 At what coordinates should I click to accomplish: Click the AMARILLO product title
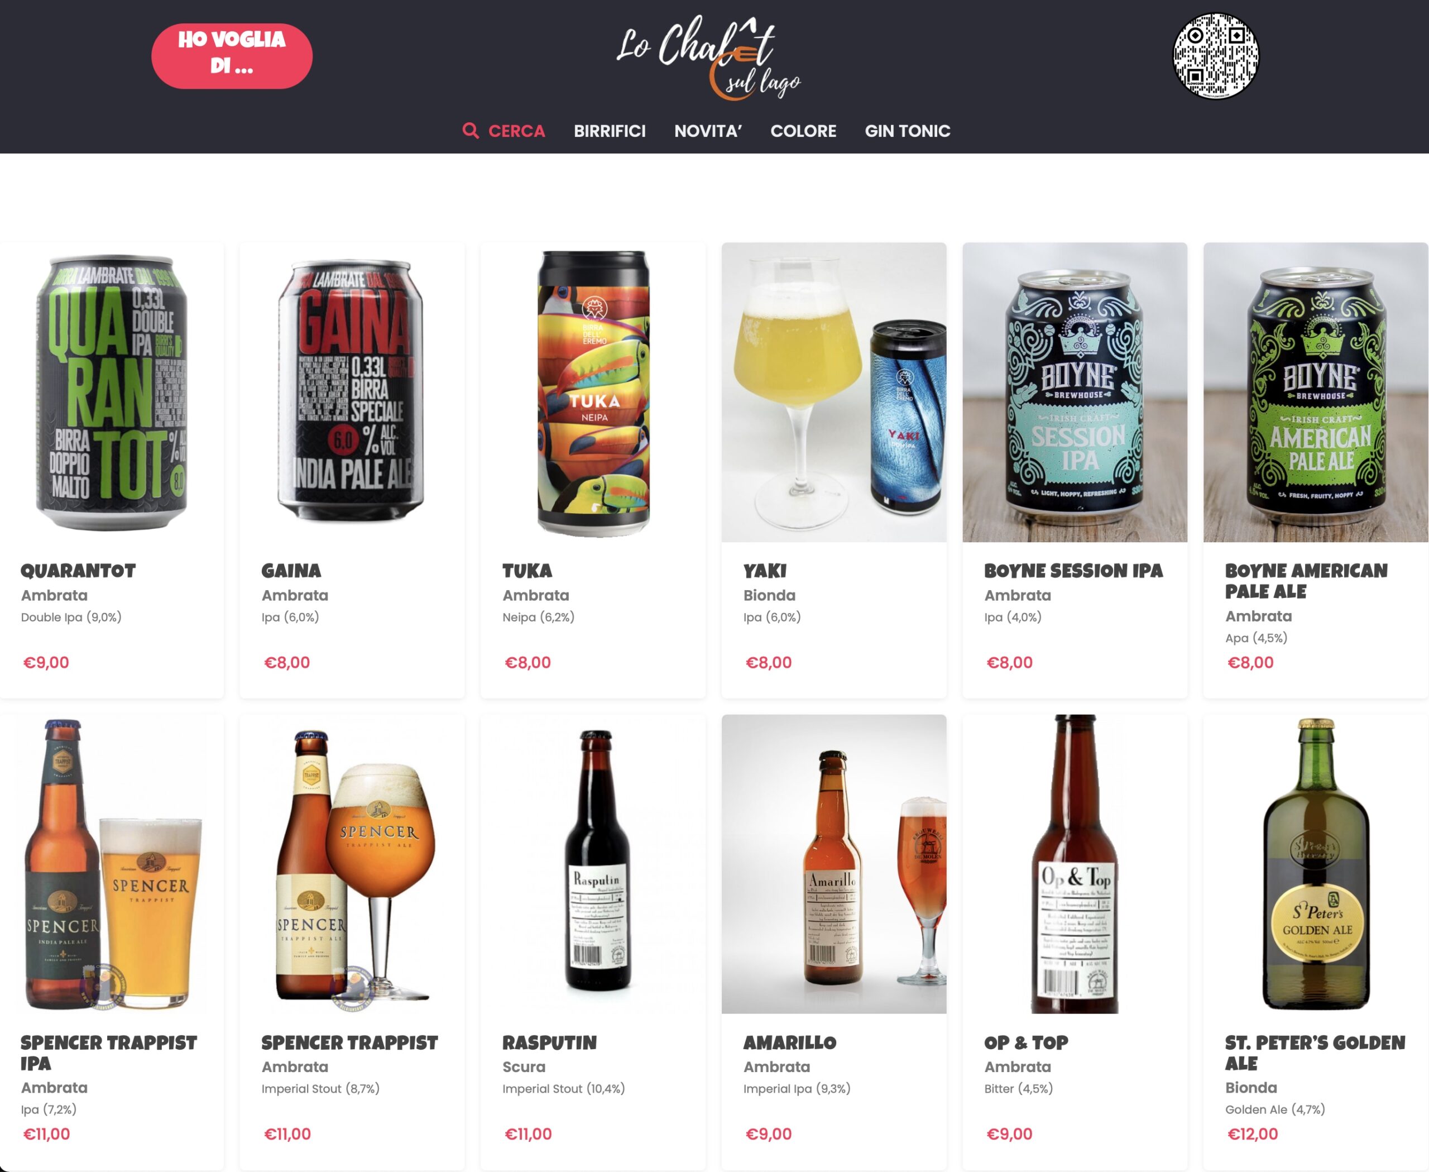tap(790, 1043)
